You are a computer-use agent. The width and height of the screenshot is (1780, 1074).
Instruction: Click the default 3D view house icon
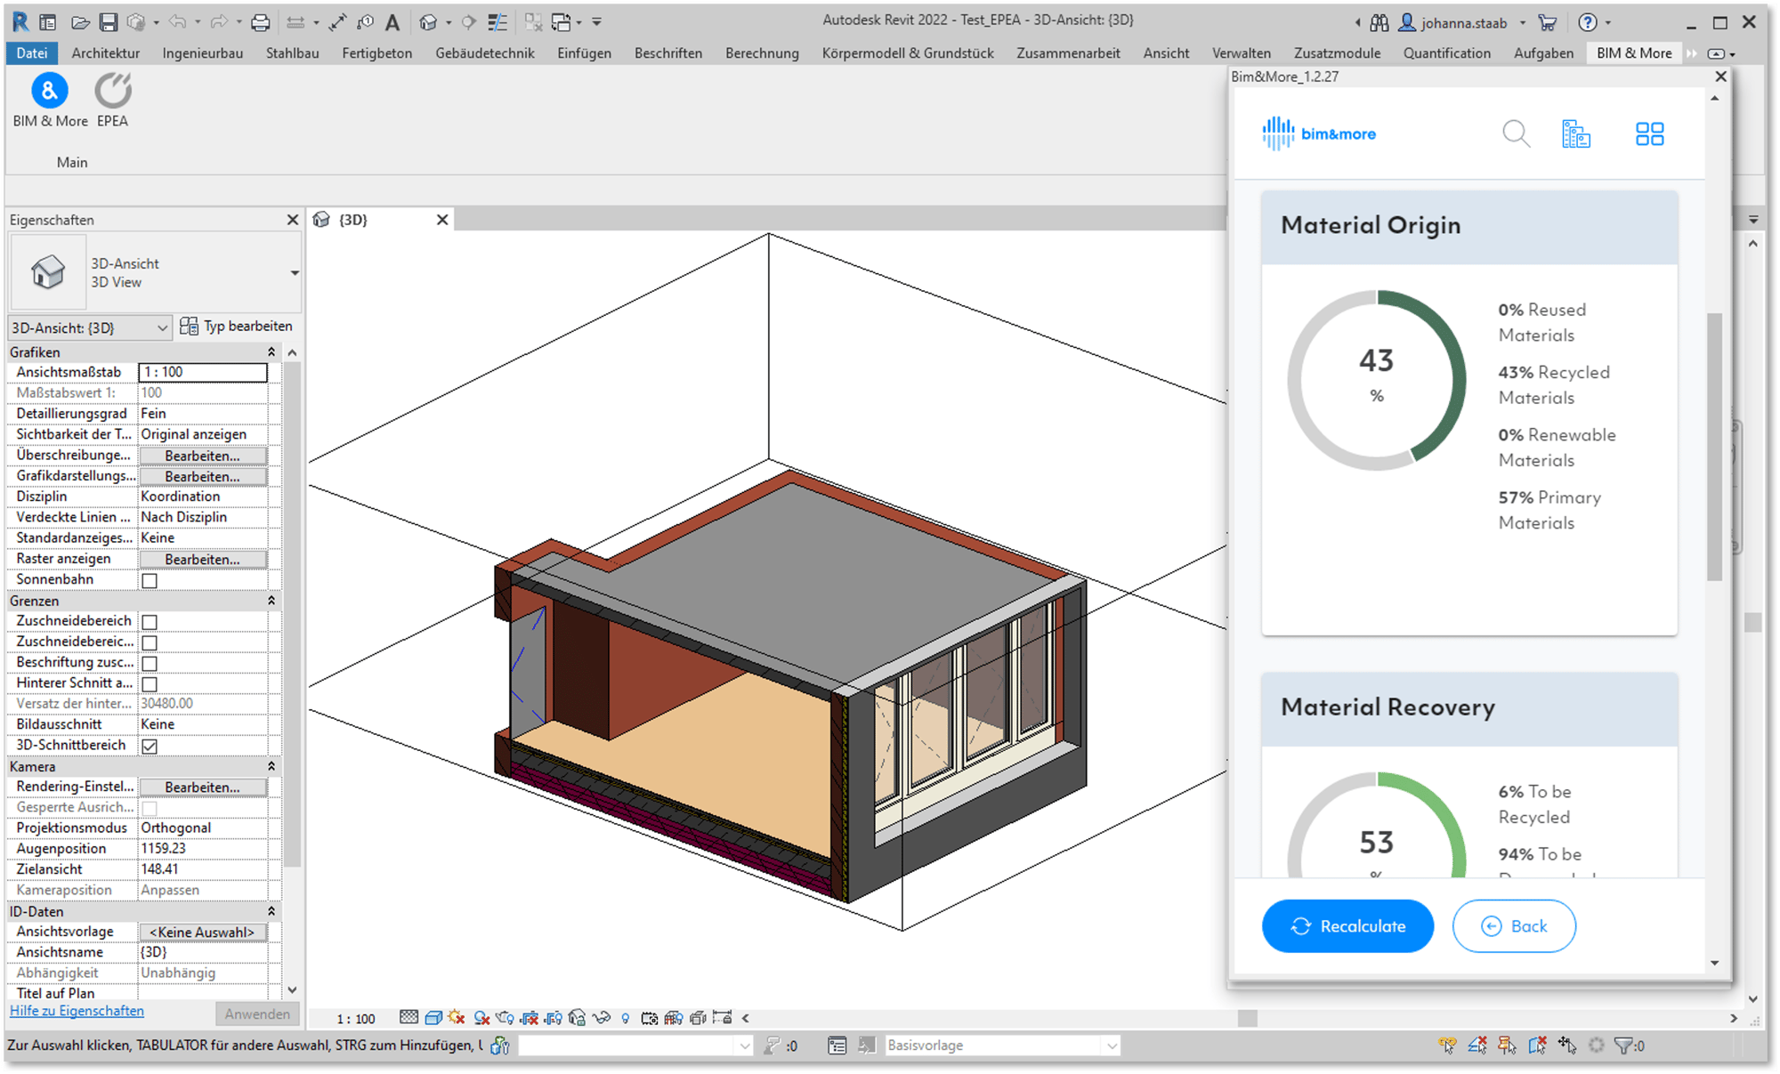[x=428, y=22]
